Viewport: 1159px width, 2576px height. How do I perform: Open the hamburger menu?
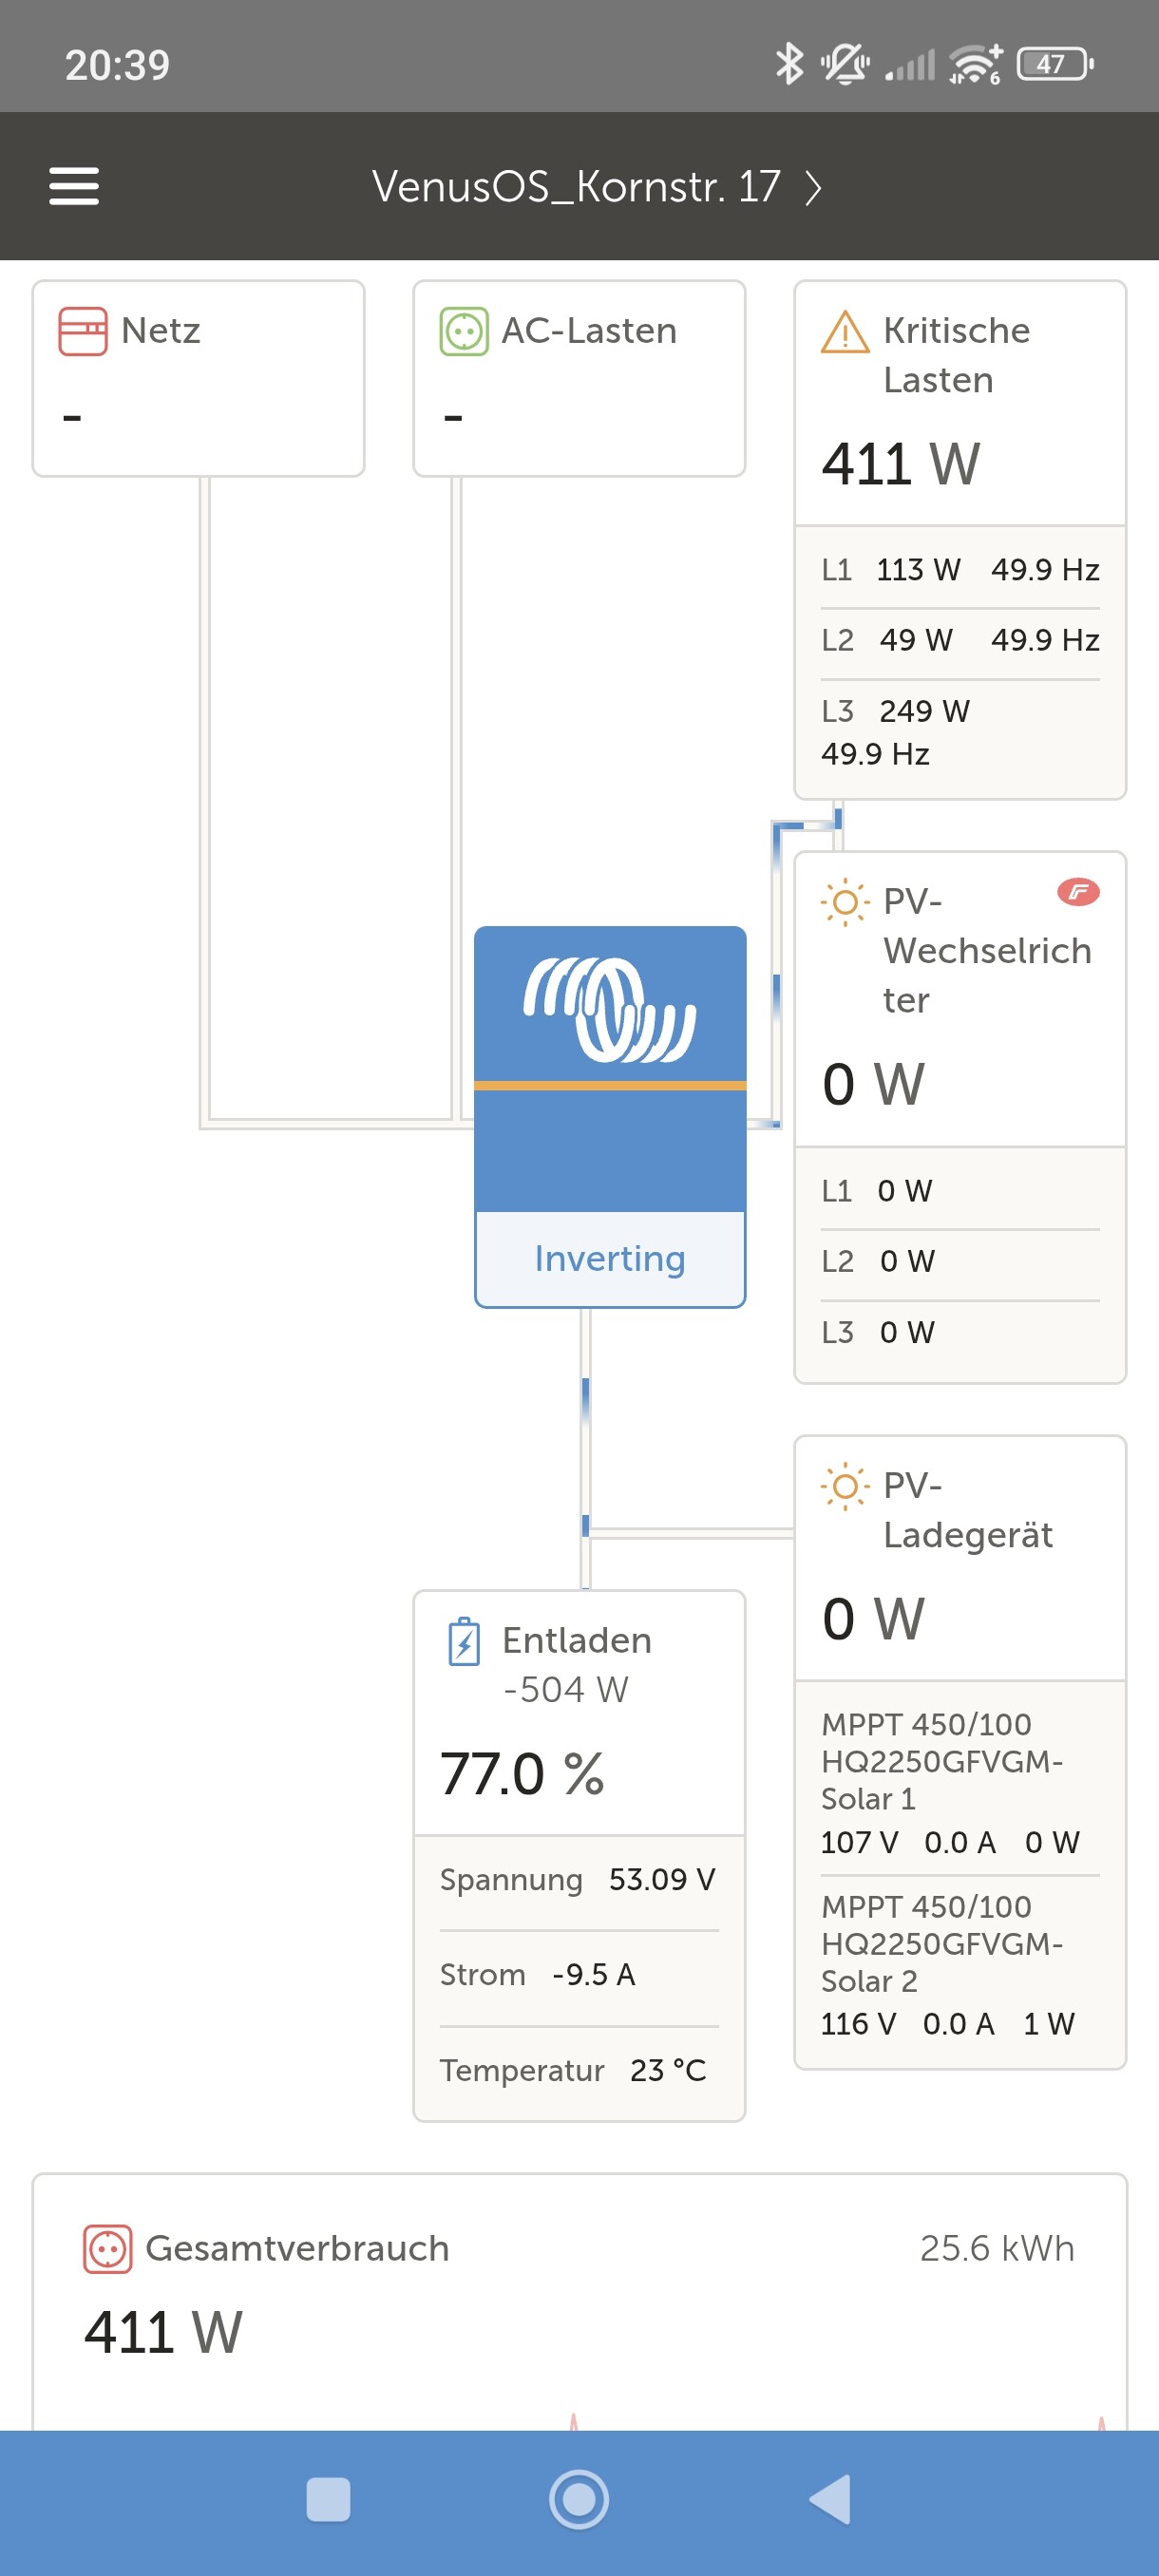click(x=74, y=186)
